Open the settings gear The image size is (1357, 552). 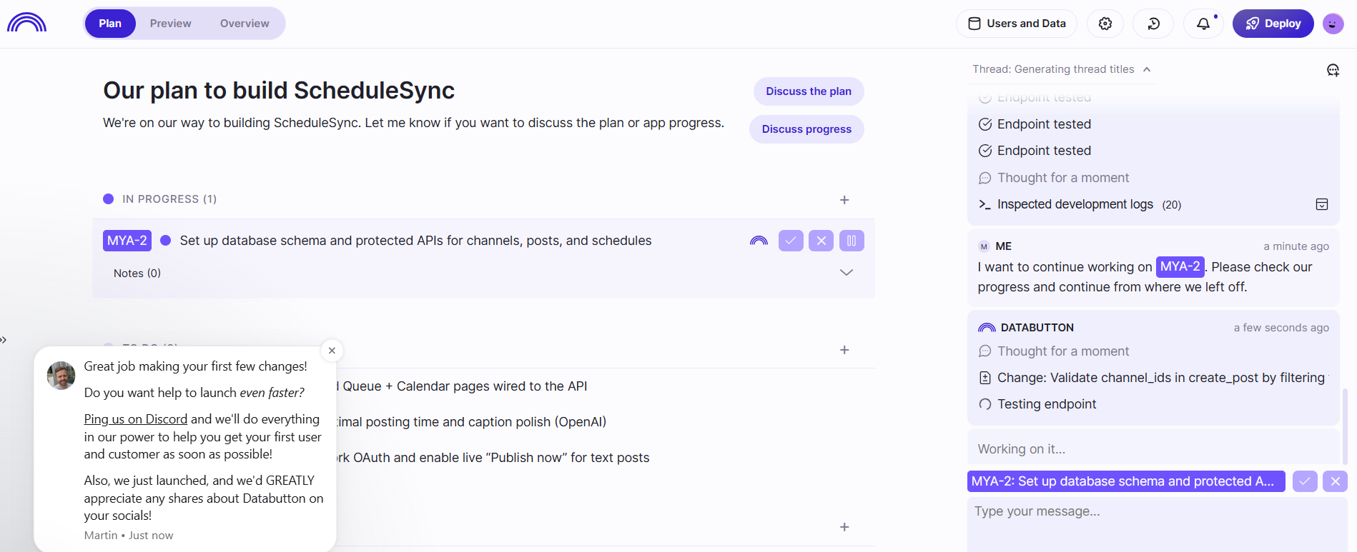pyautogui.click(x=1105, y=24)
